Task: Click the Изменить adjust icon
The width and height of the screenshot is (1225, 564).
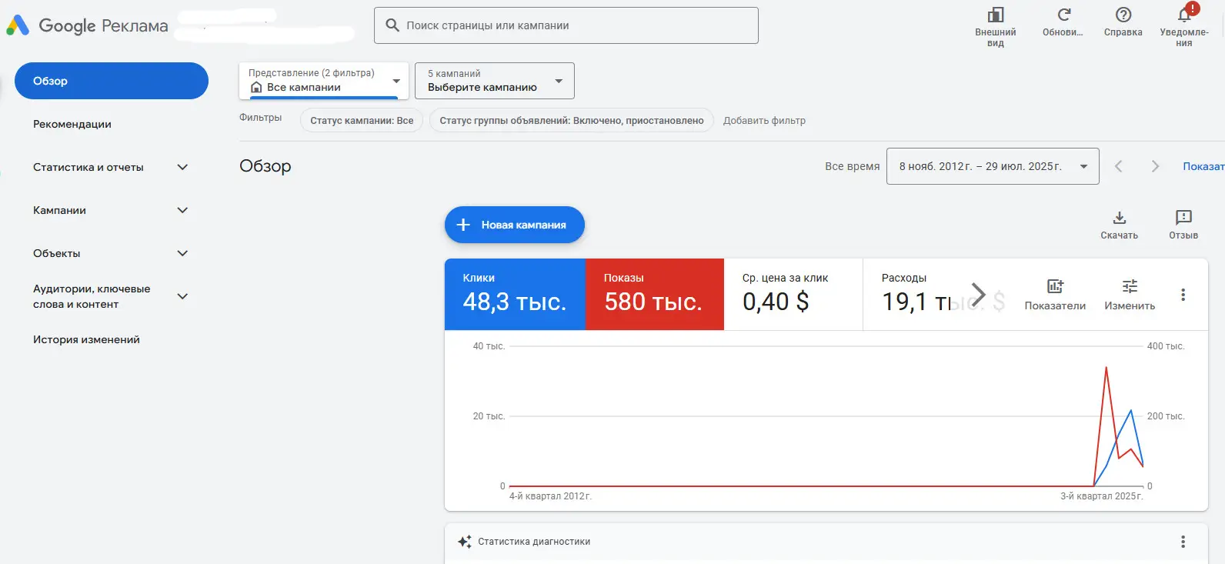Action: [1129, 287]
